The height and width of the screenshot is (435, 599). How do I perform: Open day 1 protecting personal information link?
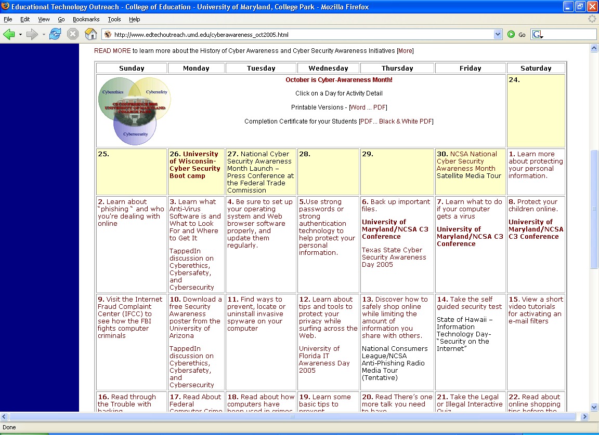point(536,165)
